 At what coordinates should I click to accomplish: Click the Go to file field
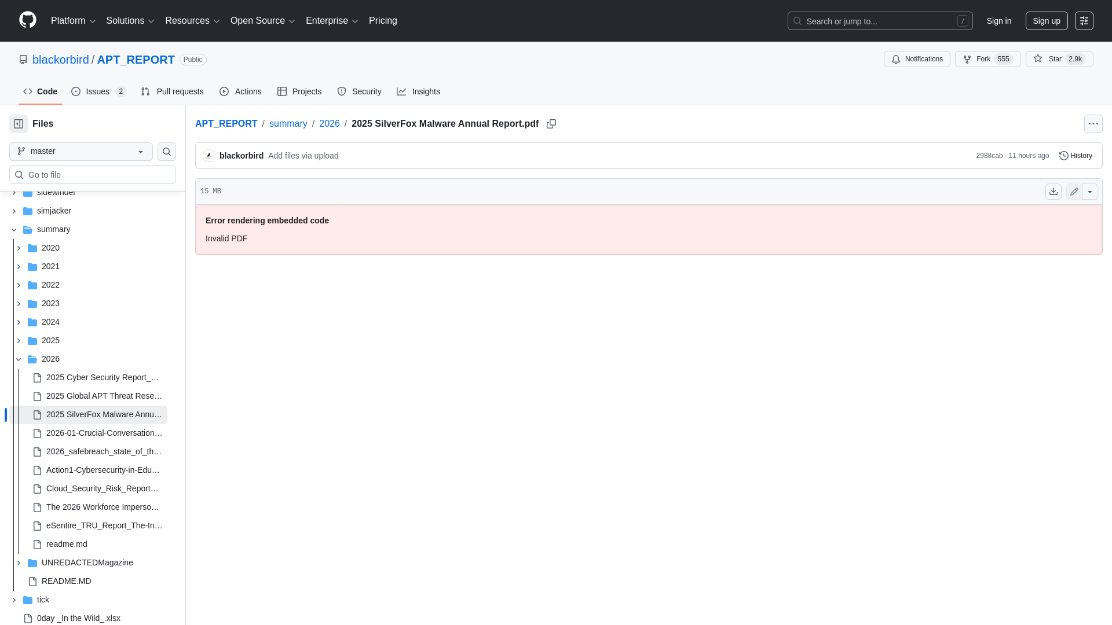click(92, 175)
